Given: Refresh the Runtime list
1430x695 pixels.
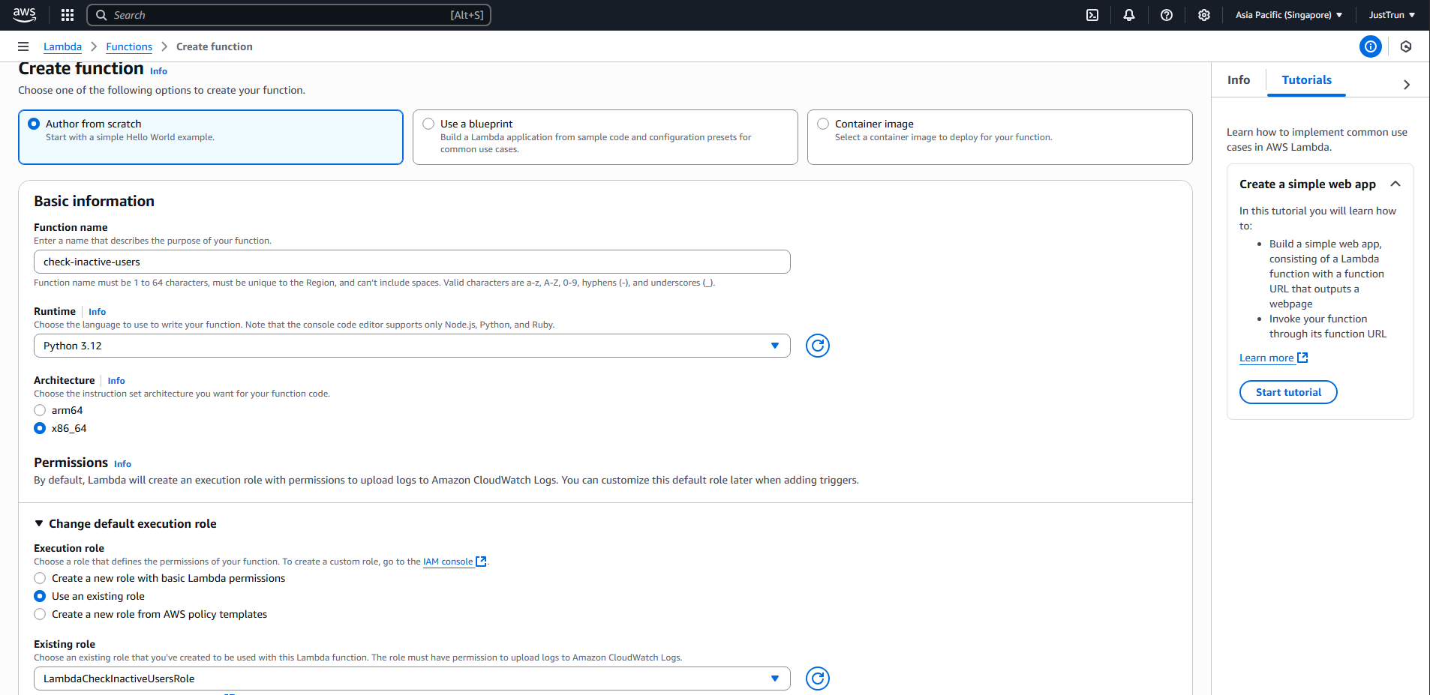Looking at the screenshot, I should (x=818, y=346).
